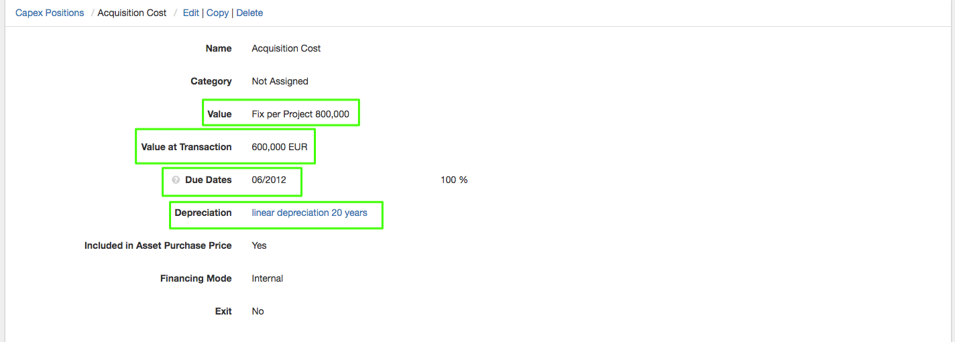Viewport: 955px width, 342px height.
Task: Open the linear depreciation 20 years link
Action: pos(309,213)
